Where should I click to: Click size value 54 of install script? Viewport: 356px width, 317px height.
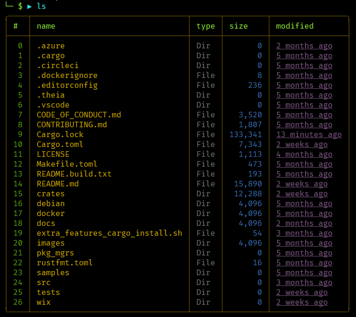click(x=257, y=233)
